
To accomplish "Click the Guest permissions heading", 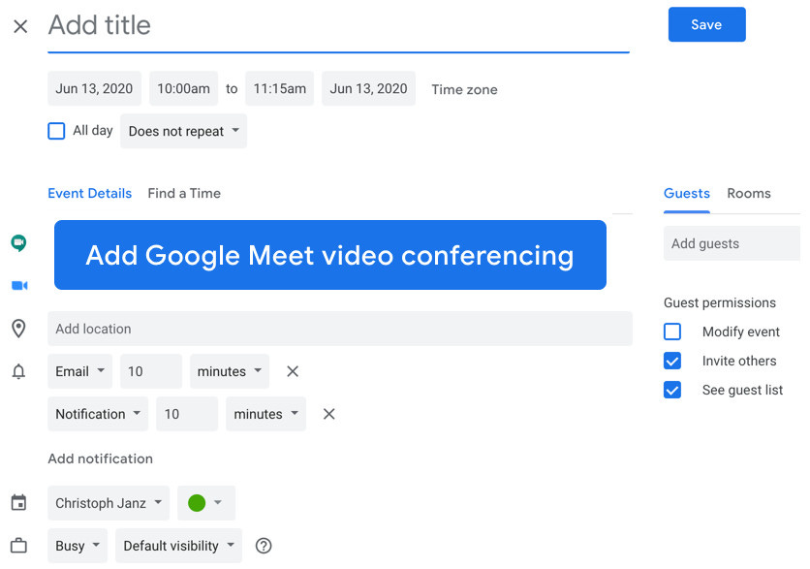I will [720, 302].
